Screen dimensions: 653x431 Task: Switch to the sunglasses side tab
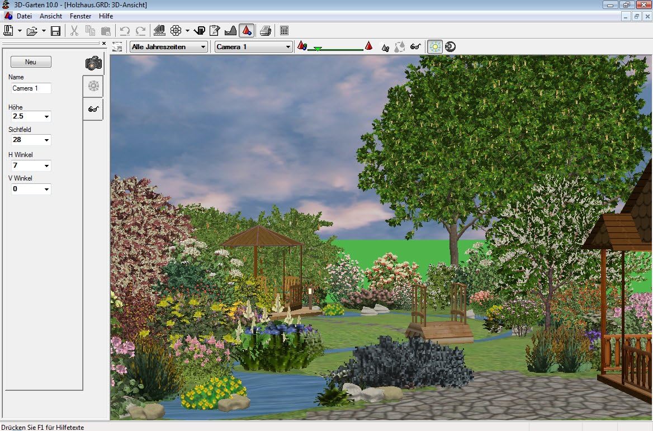coord(93,110)
